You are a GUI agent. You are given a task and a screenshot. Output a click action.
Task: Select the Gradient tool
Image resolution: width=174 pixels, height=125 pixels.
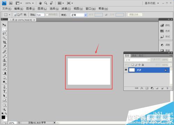(4, 73)
